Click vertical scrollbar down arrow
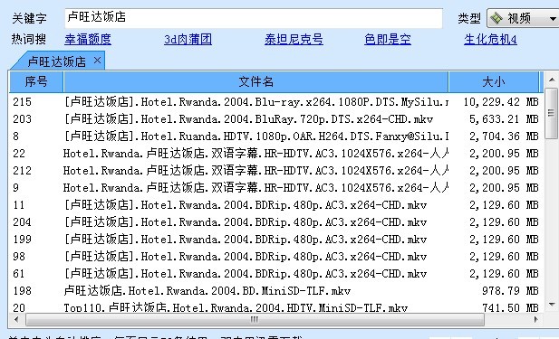 pyautogui.click(x=552, y=305)
